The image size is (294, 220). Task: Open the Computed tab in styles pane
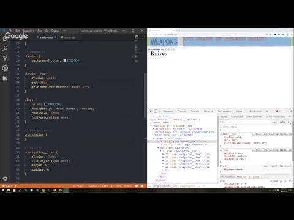pyautogui.click(x=236, y=117)
